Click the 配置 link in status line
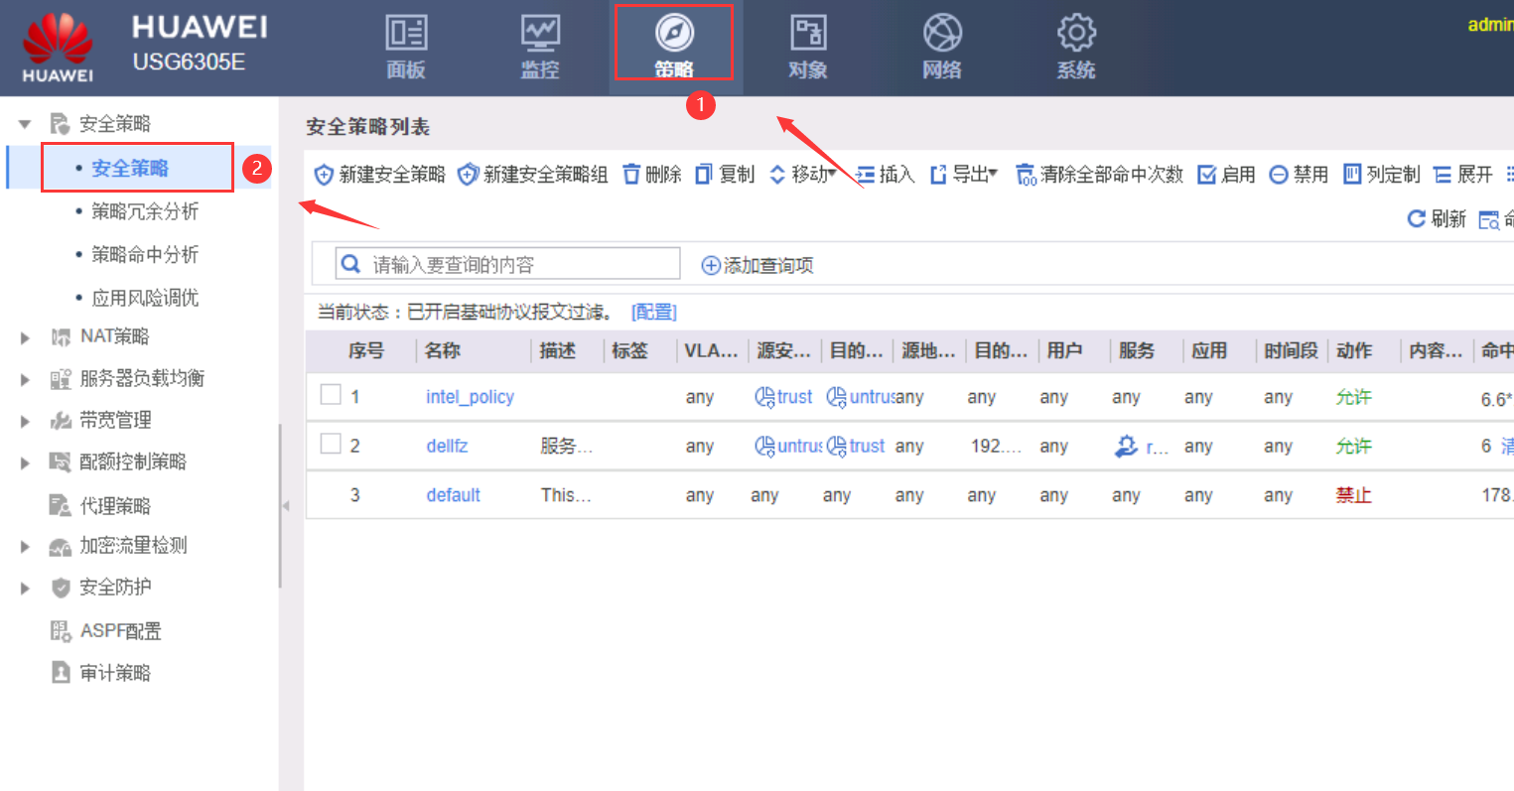Viewport: 1514px width, 791px height. click(x=653, y=313)
